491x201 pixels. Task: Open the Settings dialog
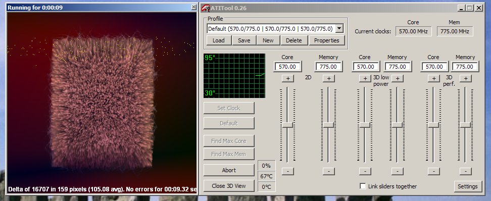pos(468,186)
